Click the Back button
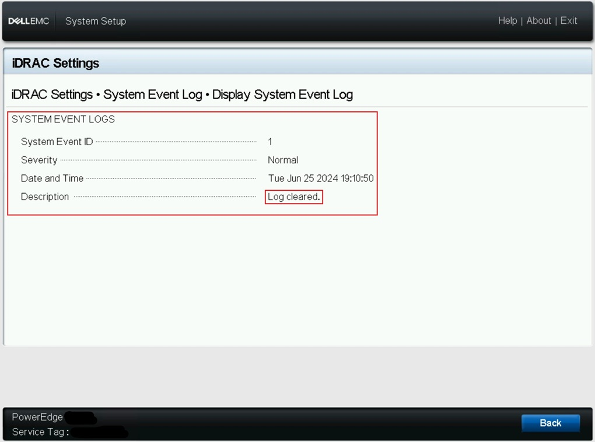This screenshot has height=442, width=595. [549, 423]
